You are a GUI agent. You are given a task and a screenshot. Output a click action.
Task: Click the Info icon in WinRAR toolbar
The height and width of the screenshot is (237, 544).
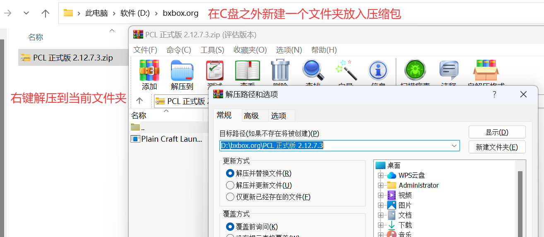click(x=378, y=70)
